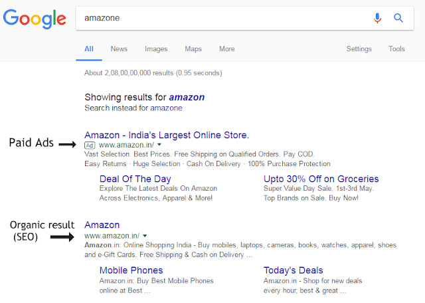Open the ad titled Amazon - India's Largest Online Store
This screenshot has width=425, height=303.
point(167,135)
